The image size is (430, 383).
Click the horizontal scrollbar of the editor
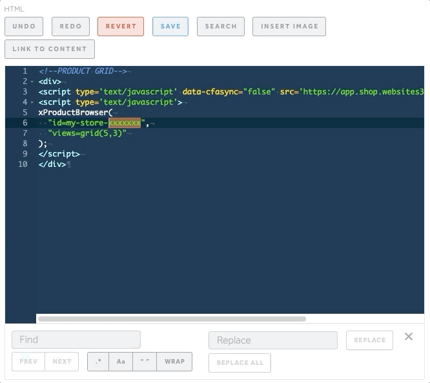172,319
